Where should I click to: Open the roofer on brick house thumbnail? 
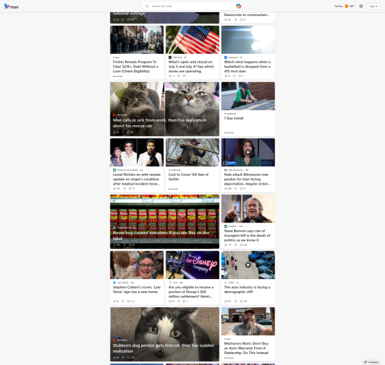pyautogui.click(x=248, y=96)
